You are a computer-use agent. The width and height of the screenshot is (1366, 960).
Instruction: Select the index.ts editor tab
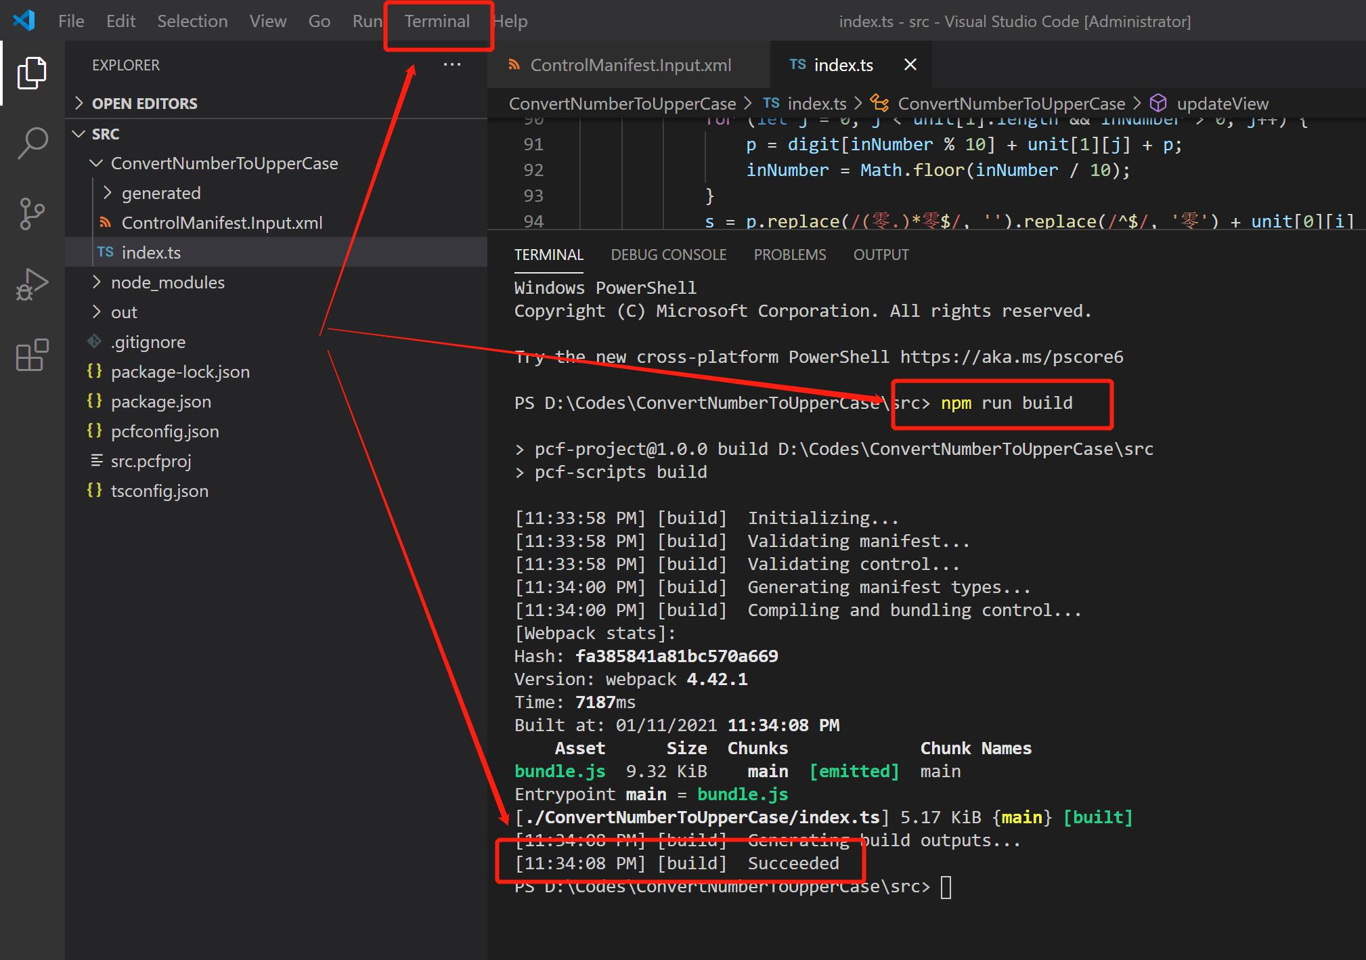pyautogui.click(x=844, y=64)
